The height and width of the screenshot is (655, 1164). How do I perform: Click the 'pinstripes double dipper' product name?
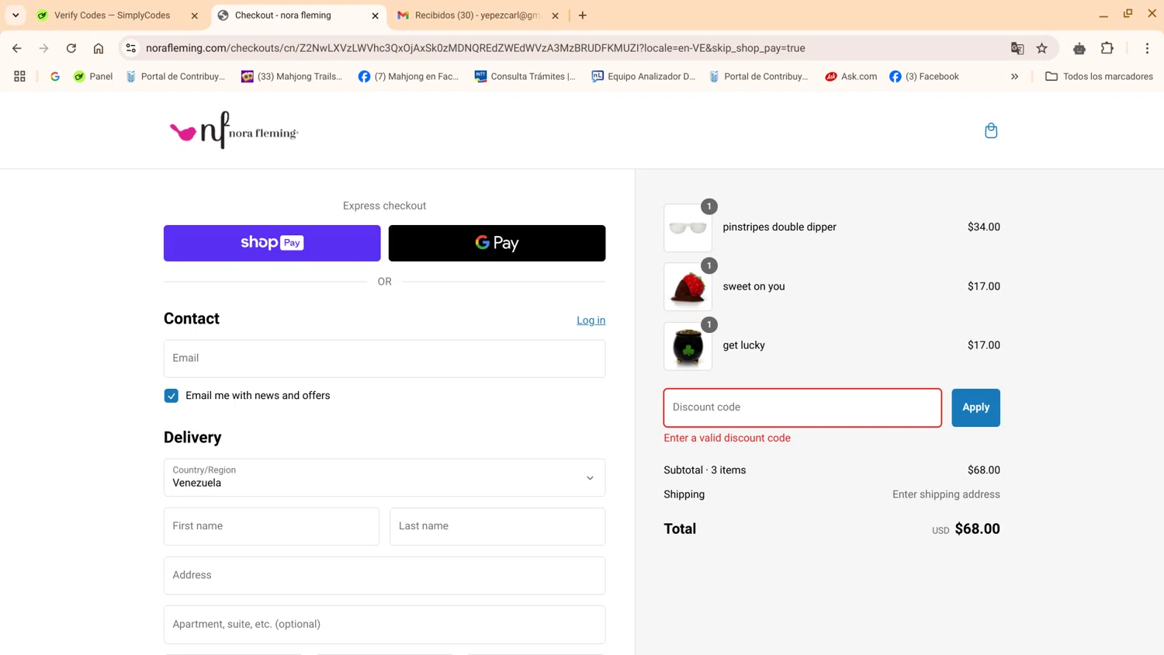coord(779,227)
